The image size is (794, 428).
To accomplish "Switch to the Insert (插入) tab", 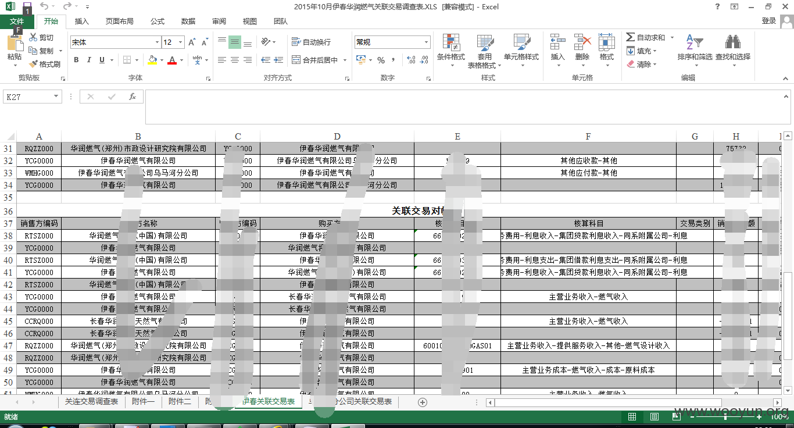I will pyautogui.click(x=82, y=21).
